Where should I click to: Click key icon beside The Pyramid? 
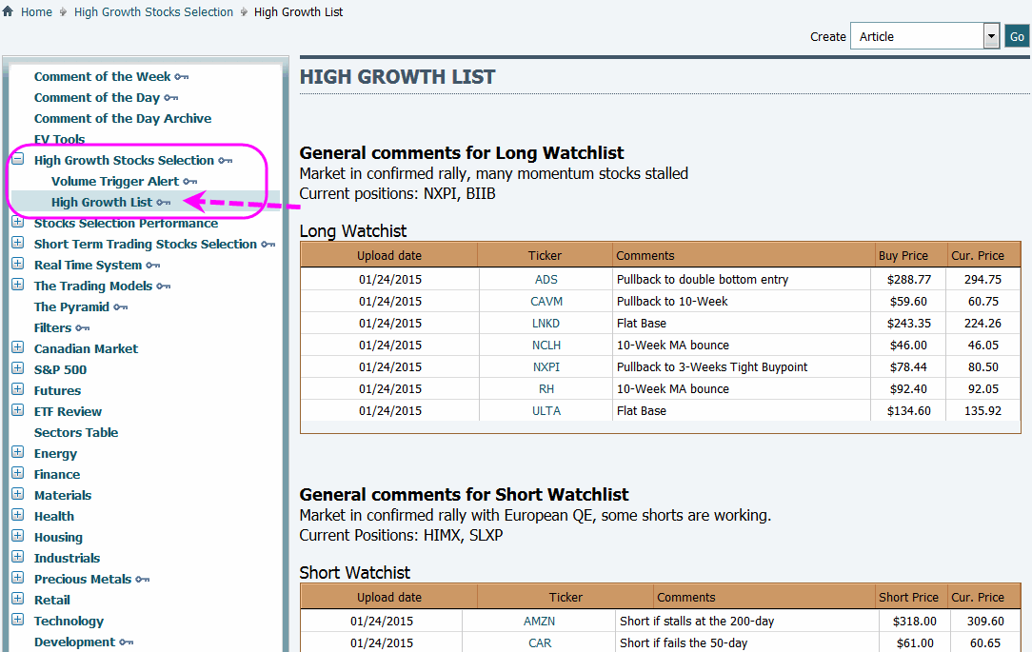pyautogui.click(x=121, y=307)
